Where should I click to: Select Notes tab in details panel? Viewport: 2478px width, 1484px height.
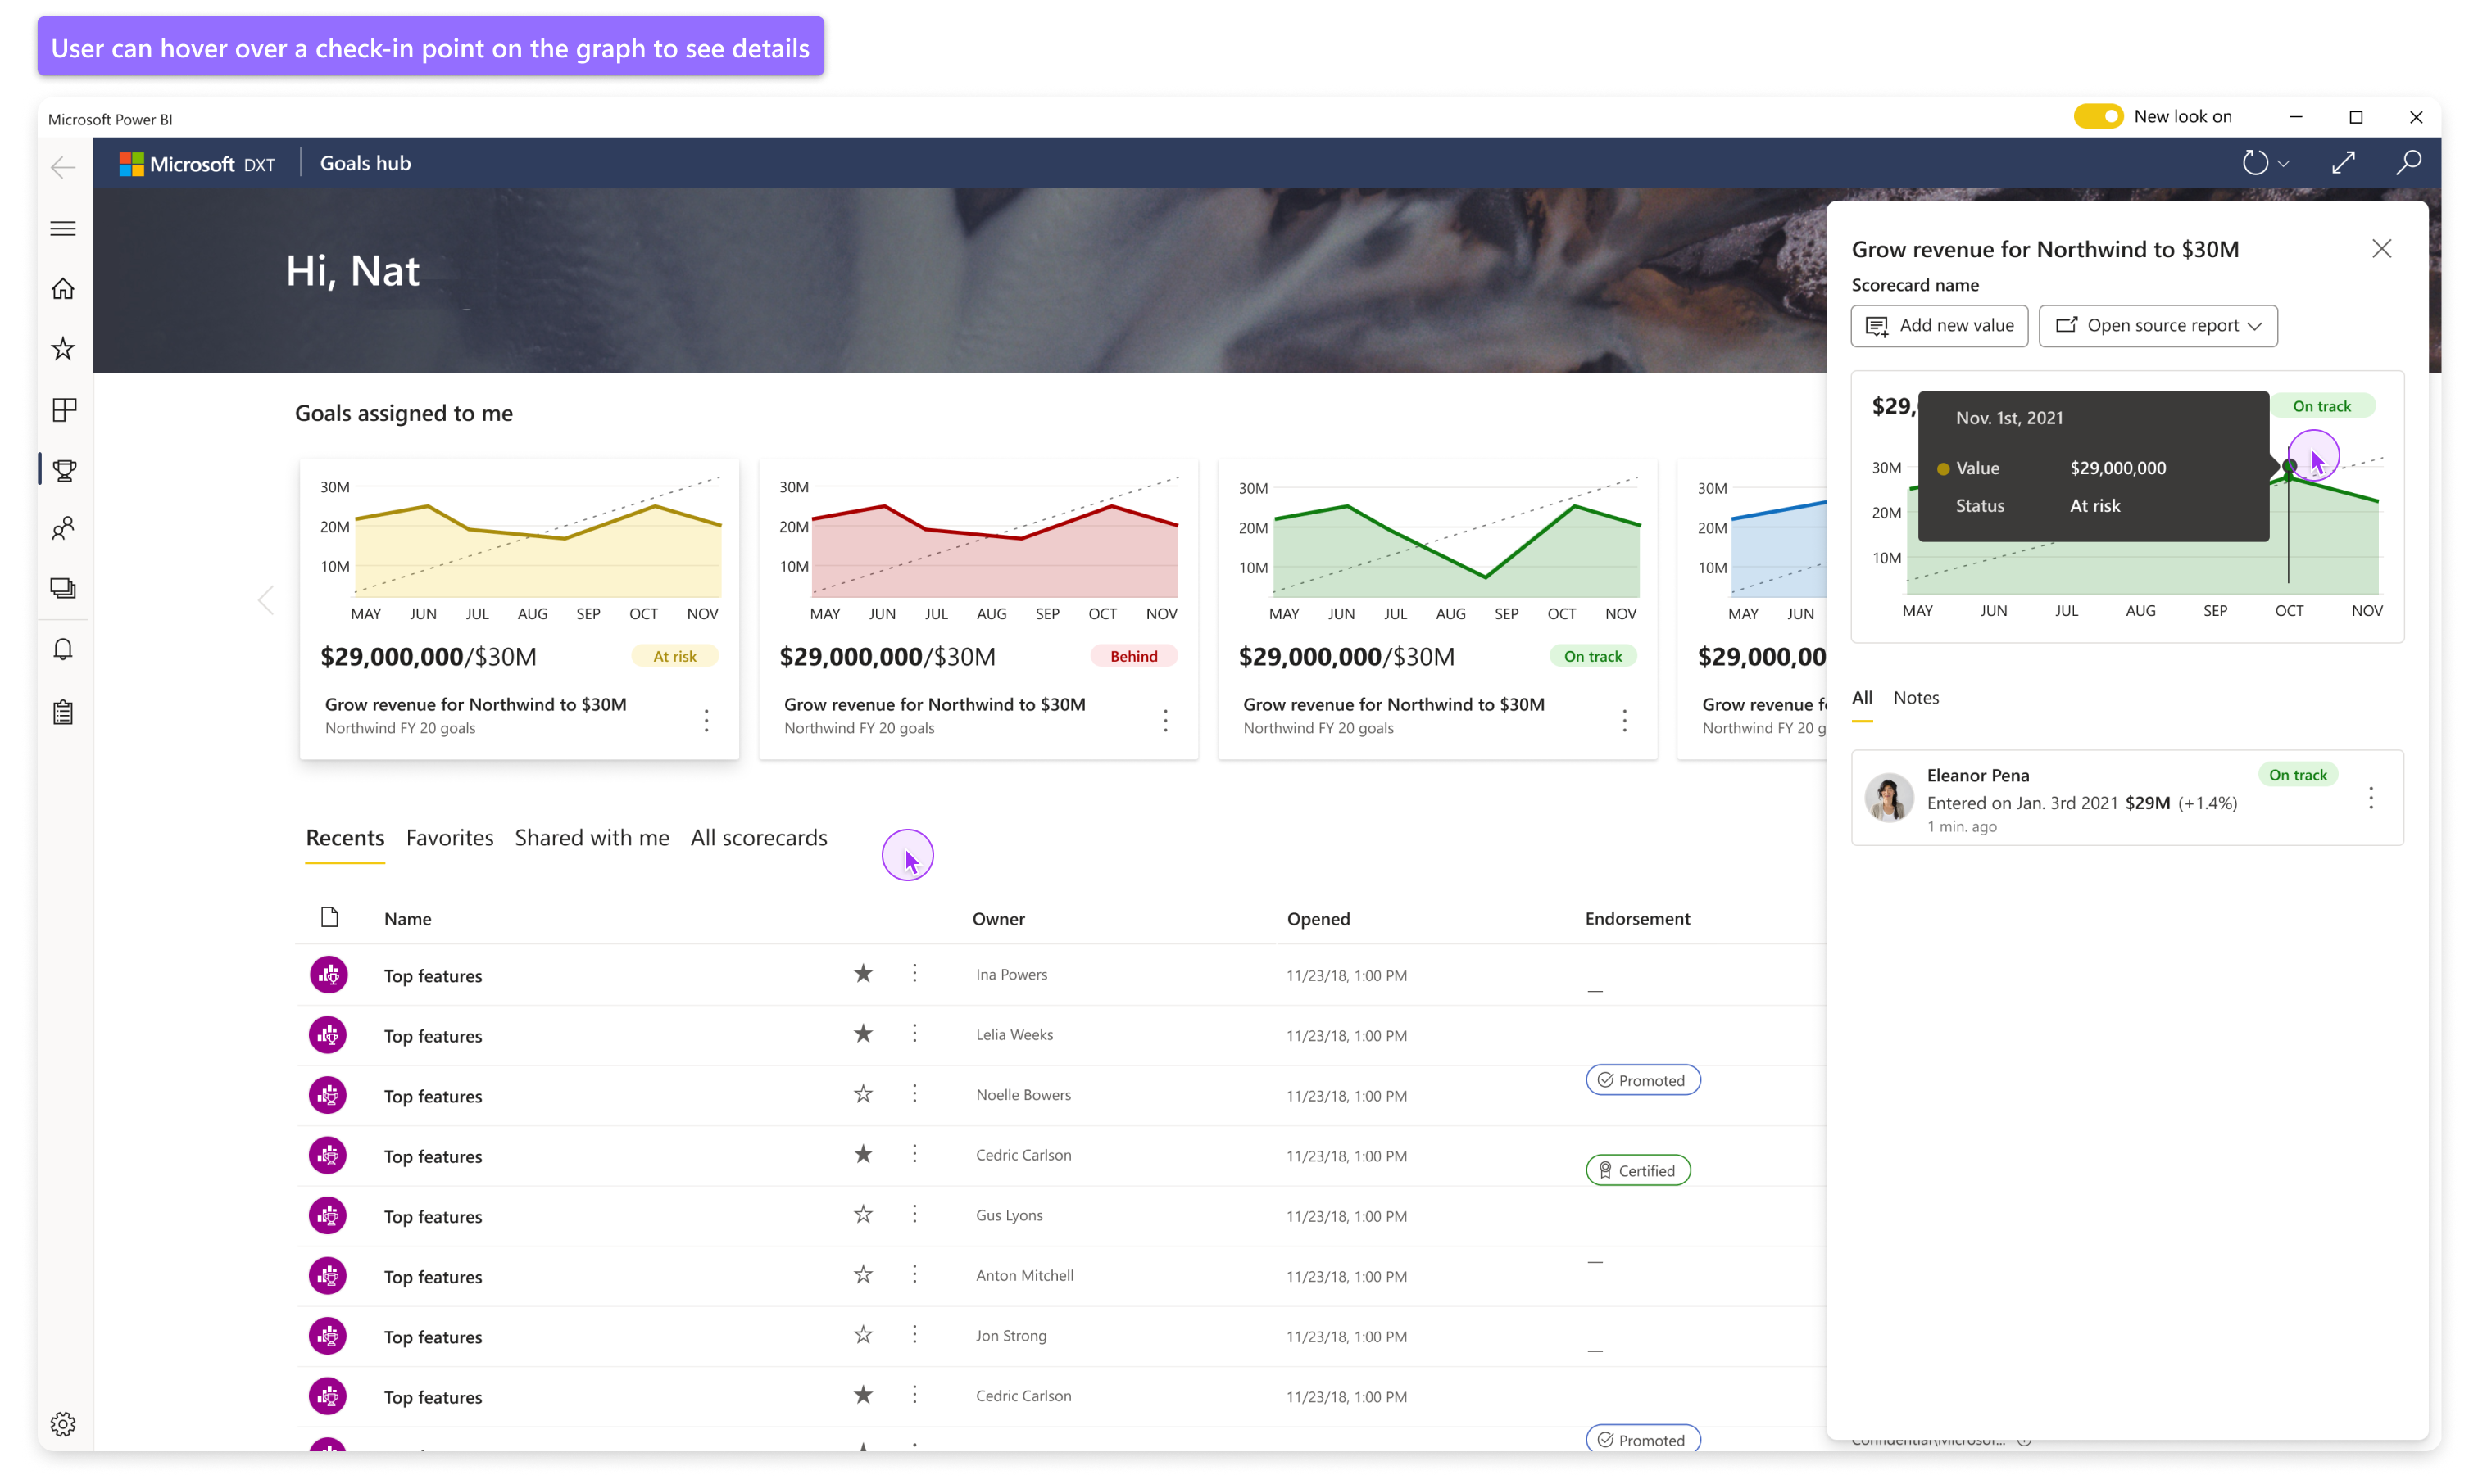[x=1916, y=698]
